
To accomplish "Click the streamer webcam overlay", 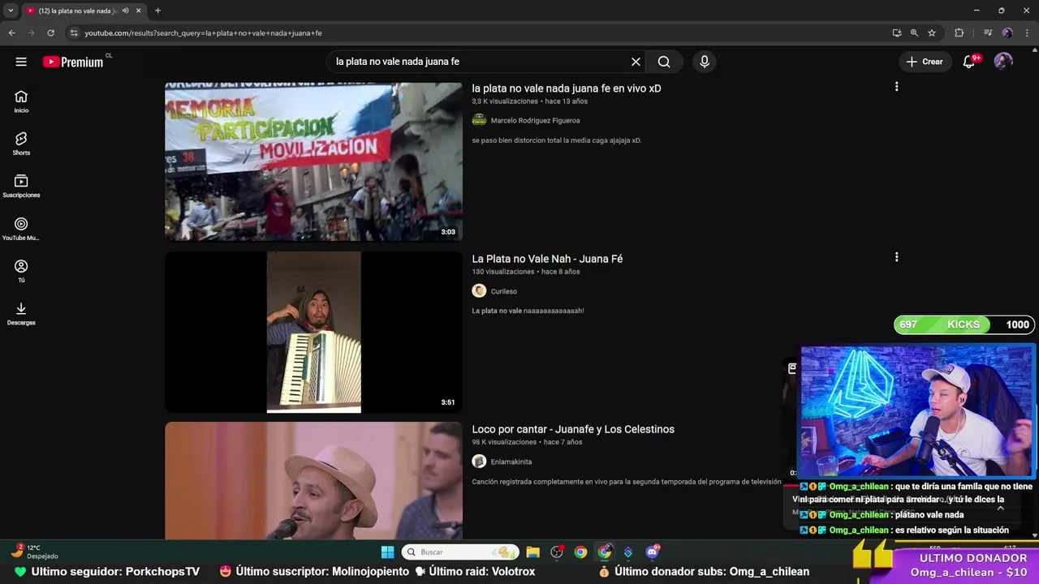I will pos(917,411).
